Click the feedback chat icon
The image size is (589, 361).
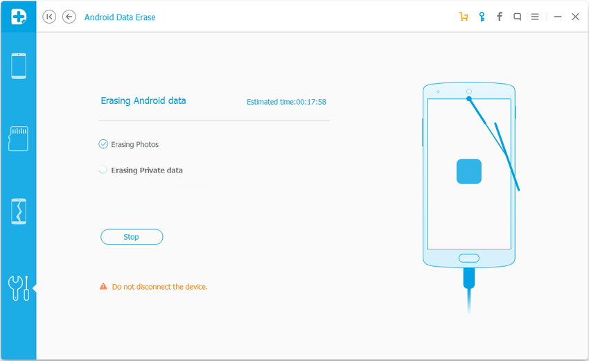click(517, 17)
